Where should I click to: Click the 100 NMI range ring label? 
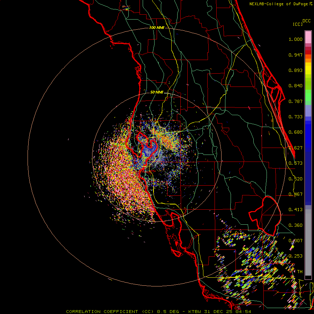pos(157,28)
